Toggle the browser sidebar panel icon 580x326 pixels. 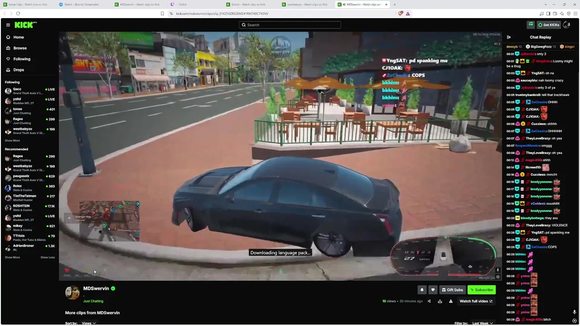tap(548, 14)
